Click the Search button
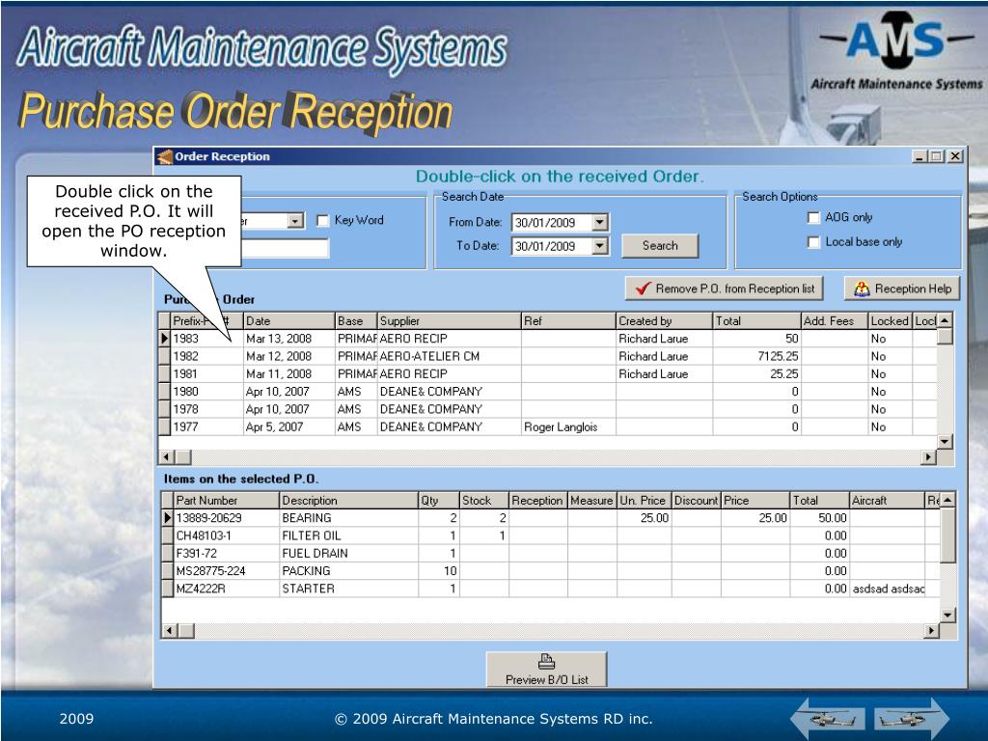Viewport: 988px width, 741px height. 660,246
